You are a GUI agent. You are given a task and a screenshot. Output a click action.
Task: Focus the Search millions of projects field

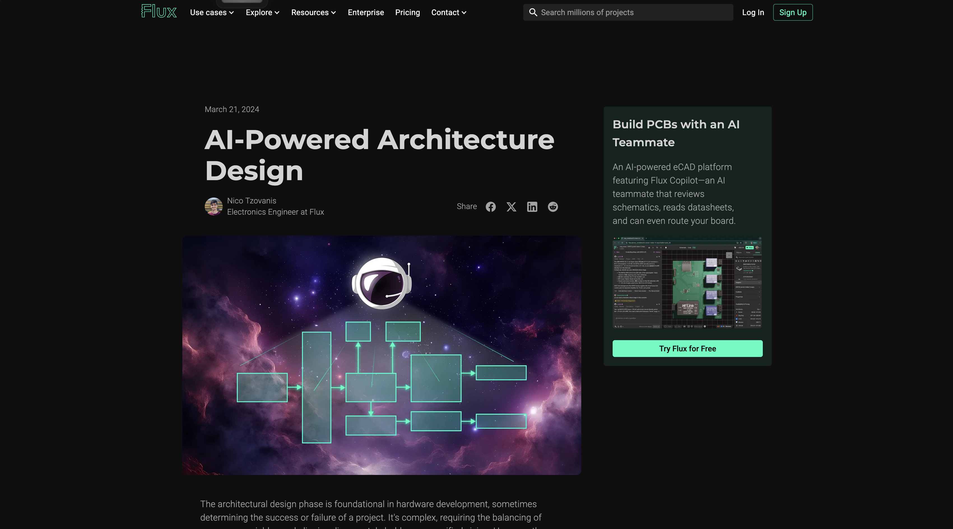click(633, 13)
